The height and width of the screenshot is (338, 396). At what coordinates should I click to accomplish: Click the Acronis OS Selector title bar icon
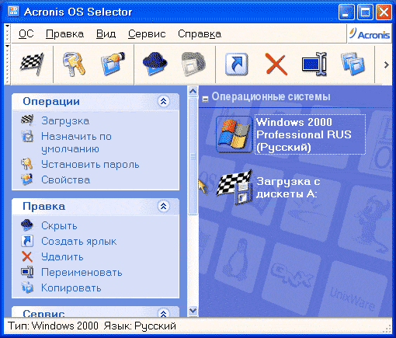click(x=13, y=11)
